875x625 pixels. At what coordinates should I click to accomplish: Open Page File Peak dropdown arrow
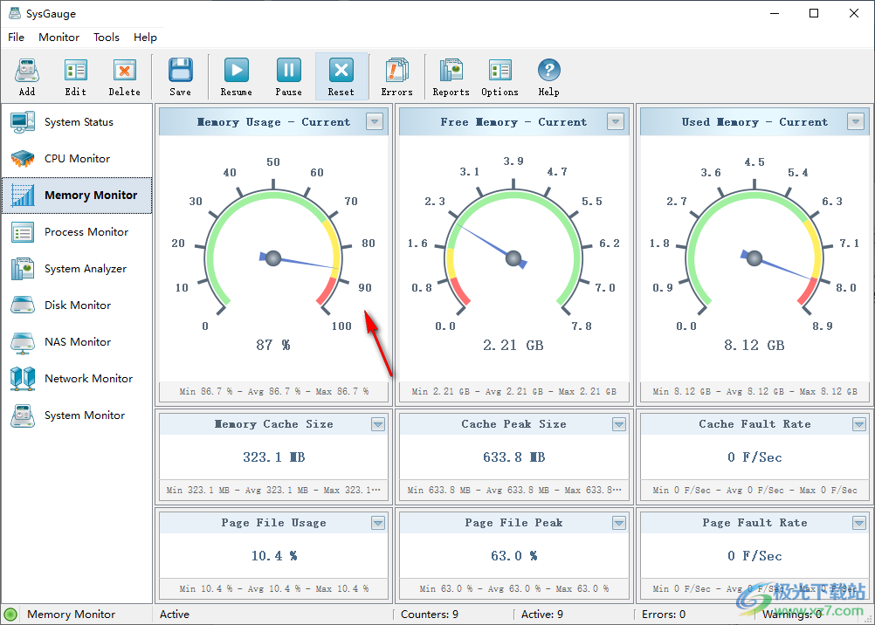pyautogui.click(x=619, y=523)
